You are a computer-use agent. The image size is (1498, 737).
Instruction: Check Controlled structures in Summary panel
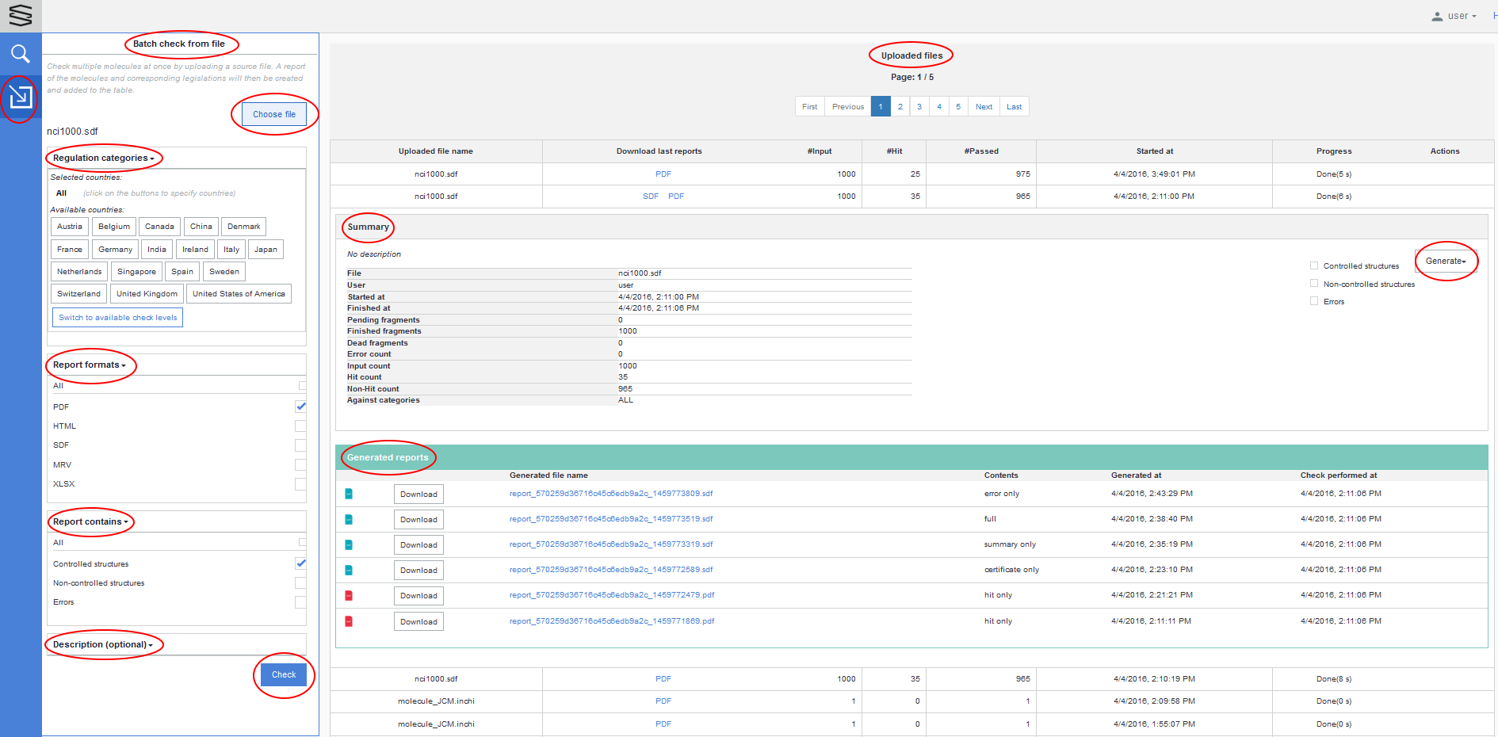point(1314,265)
